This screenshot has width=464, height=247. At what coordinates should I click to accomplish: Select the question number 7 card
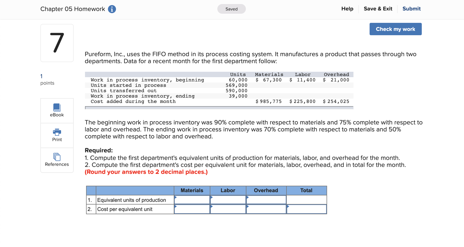(x=57, y=43)
